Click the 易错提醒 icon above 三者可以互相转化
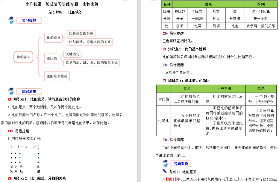The image size is (279, 182). point(165,33)
